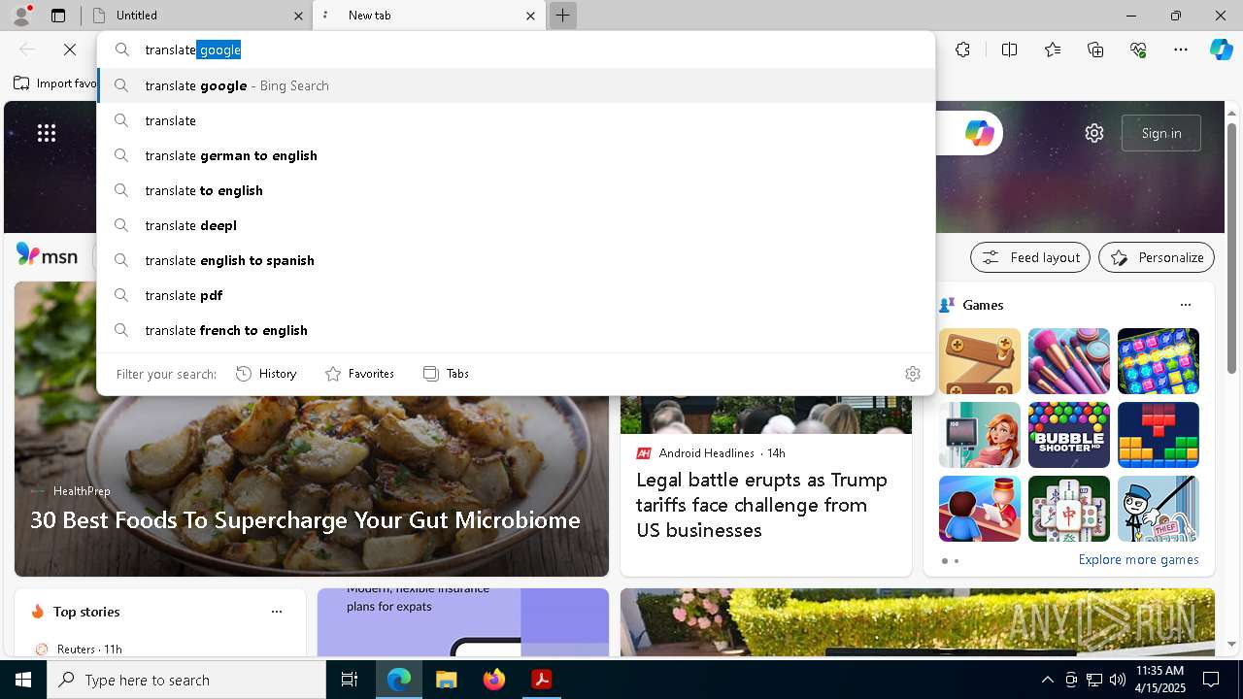Click the browser profile avatar icon
This screenshot has width=1243, height=699.
pos(21,16)
